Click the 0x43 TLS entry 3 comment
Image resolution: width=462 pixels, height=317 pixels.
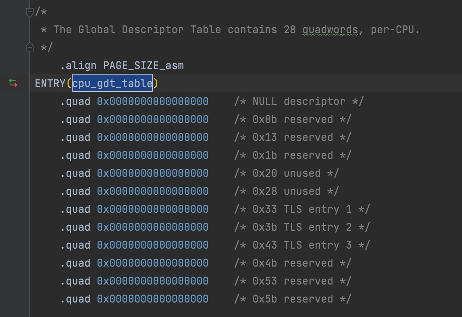302,245
